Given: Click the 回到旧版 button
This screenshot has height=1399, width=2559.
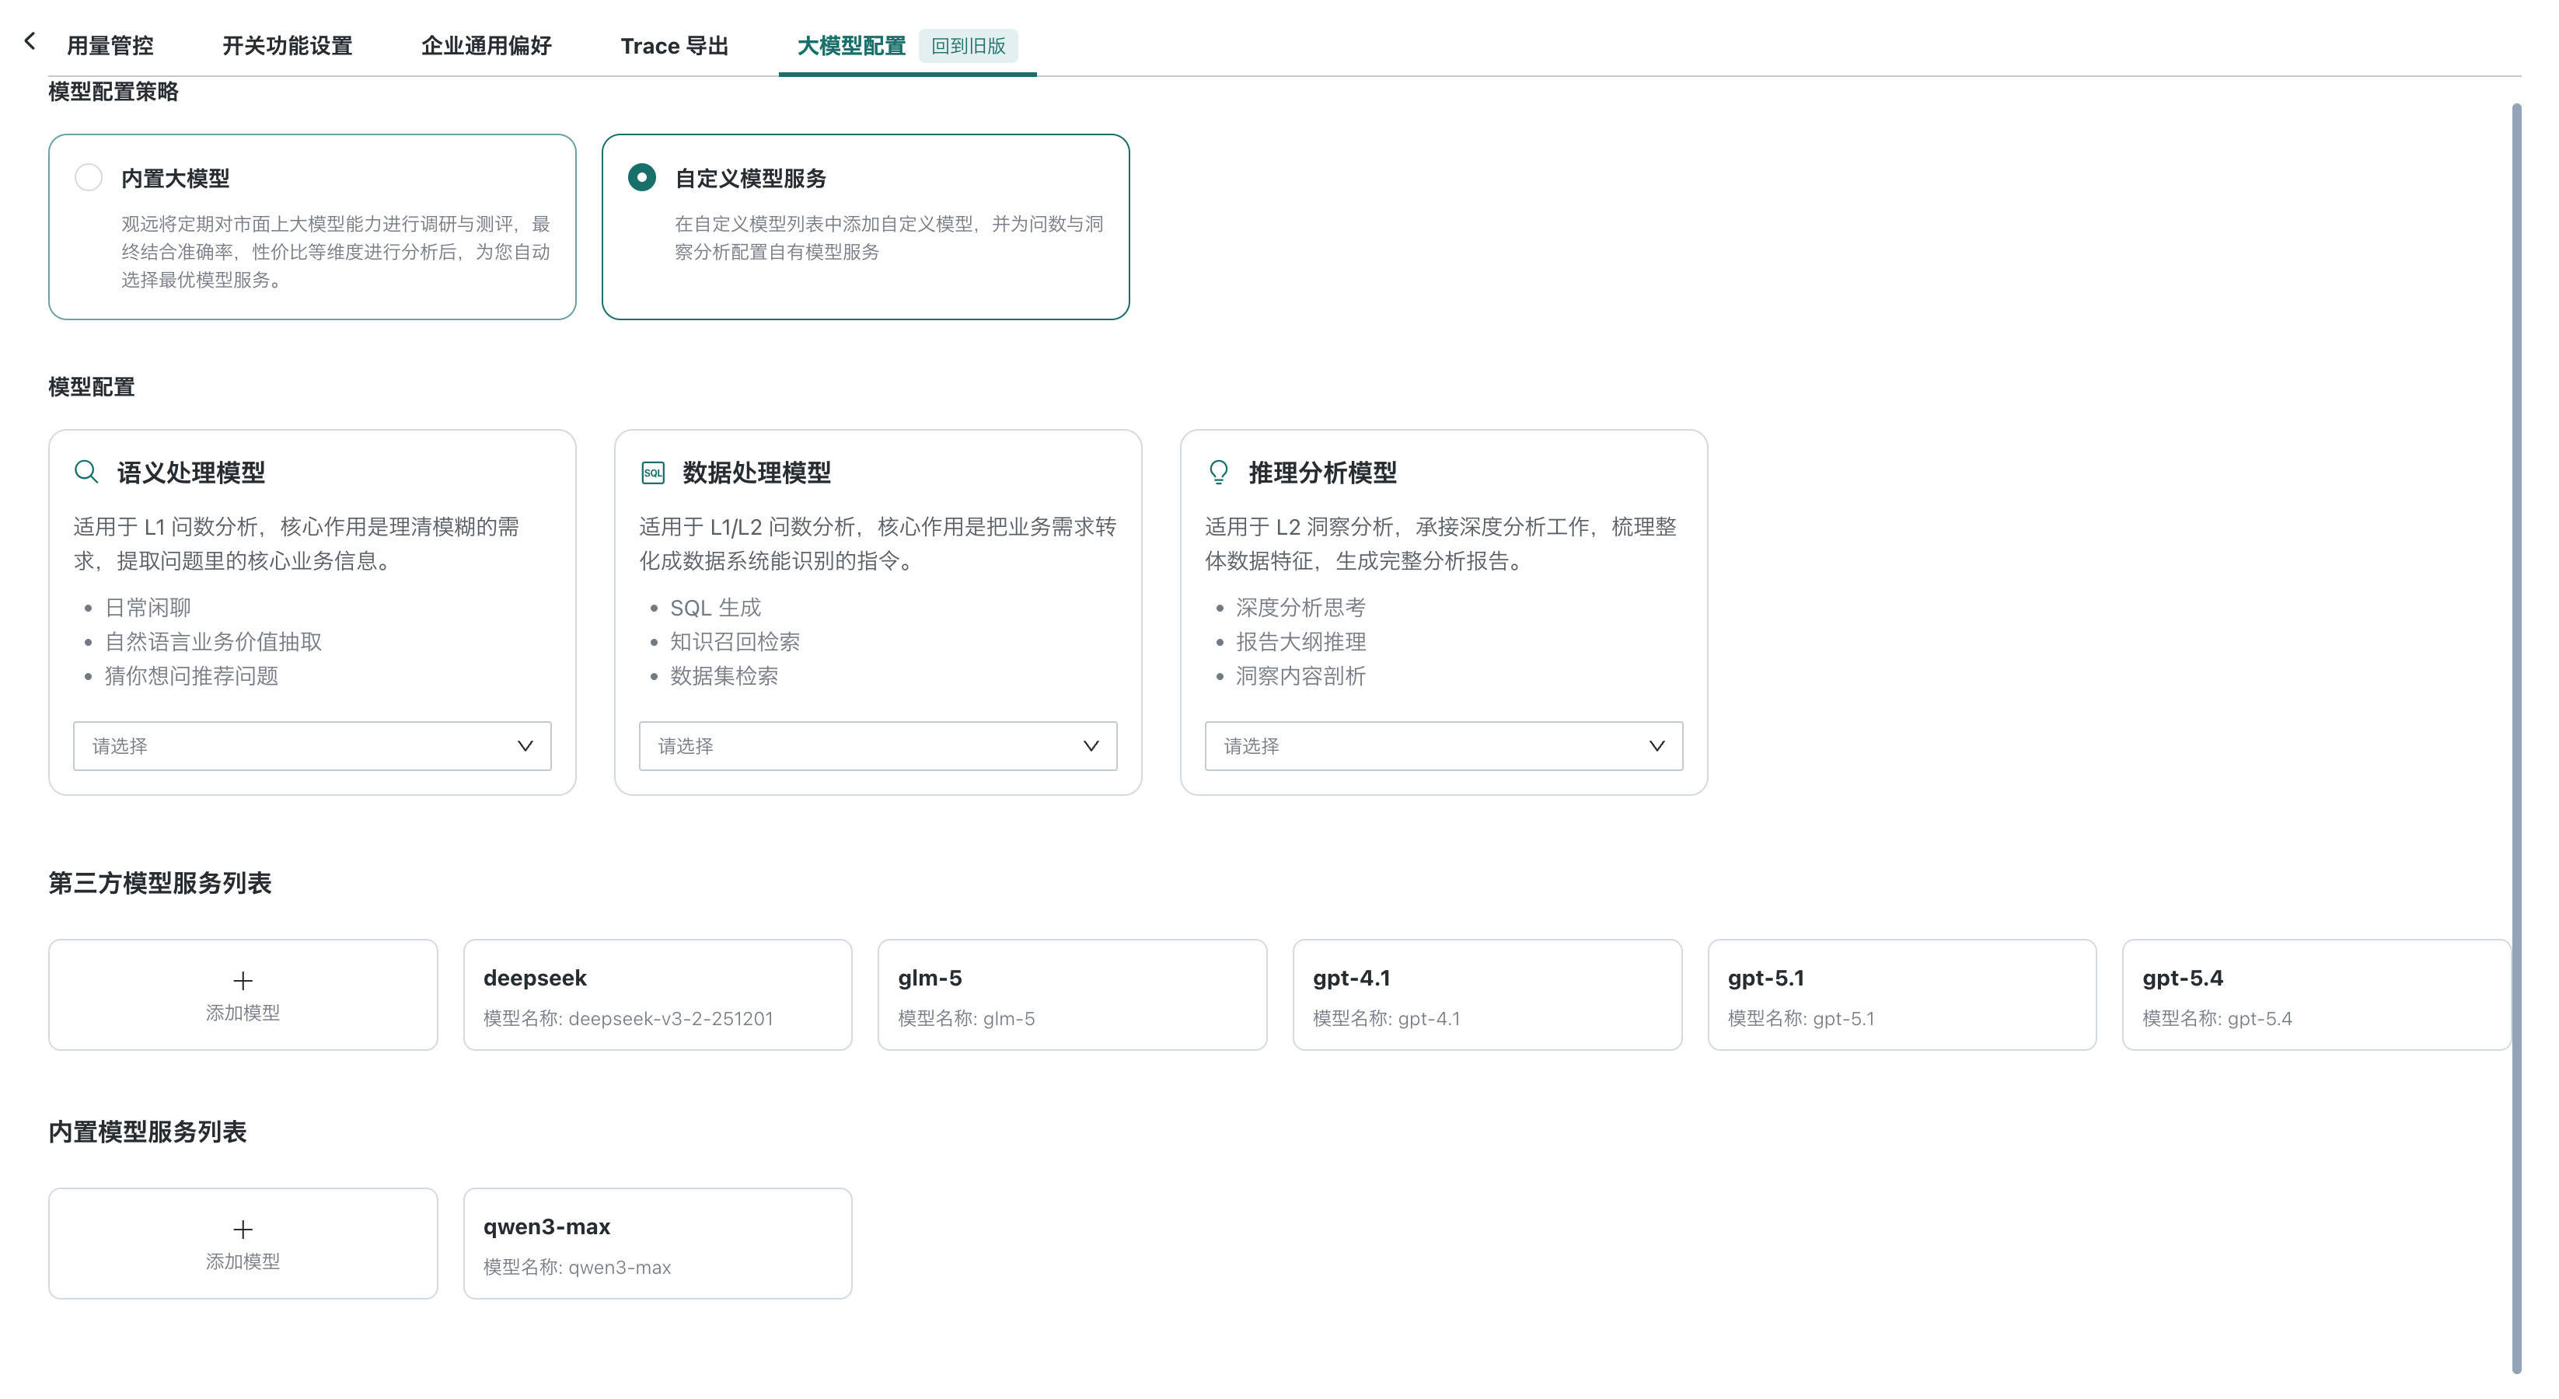Looking at the screenshot, I should 969,46.
